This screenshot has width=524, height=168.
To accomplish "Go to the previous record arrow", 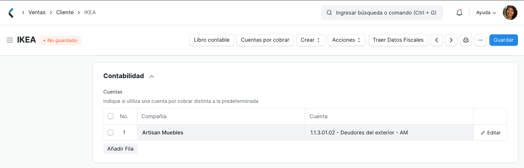I will [437, 40].
